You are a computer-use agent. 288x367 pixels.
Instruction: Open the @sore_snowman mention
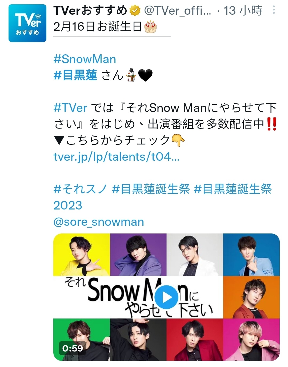99,222
